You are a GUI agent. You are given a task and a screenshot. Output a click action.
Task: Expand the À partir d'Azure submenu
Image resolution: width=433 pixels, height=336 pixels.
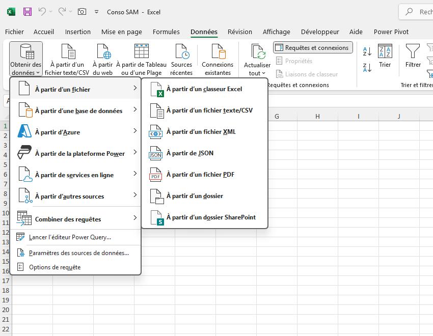[75, 132]
